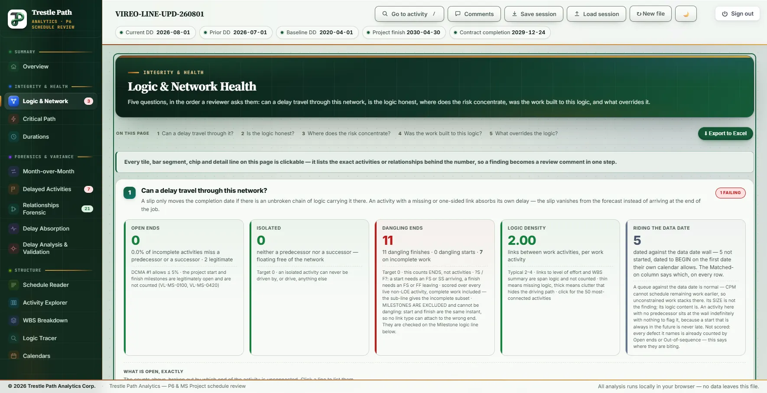Viewport: 767px width, 393px height.
Task: Open Delay Analysis & Validation sidebar icon
Action: click(x=13, y=248)
